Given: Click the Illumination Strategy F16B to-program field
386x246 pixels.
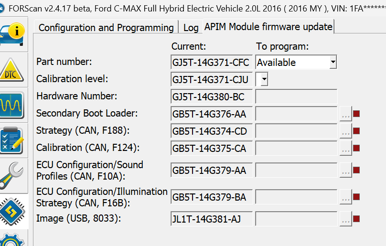Looking at the screenshot, I should pos(296,197).
